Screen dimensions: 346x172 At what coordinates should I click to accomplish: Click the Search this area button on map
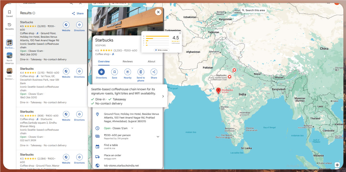253,10
